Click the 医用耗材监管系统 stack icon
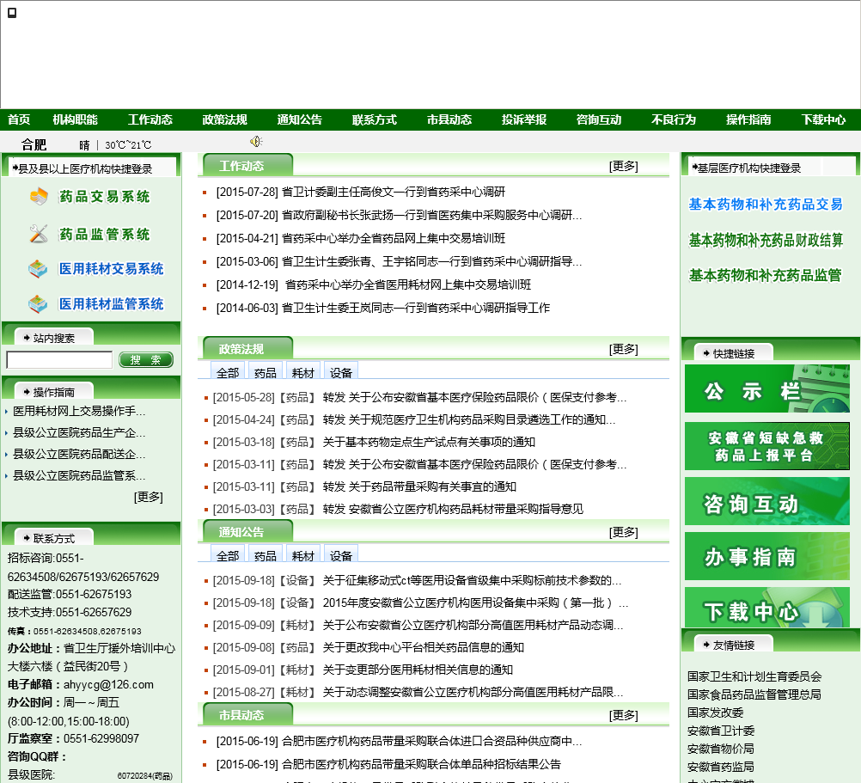This screenshot has width=861, height=783. pos(38,303)
